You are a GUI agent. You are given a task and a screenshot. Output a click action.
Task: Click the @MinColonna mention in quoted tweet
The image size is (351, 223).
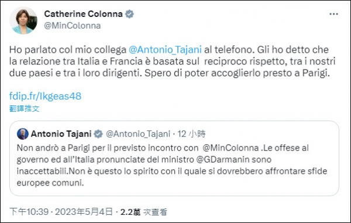tap(231, 148)
